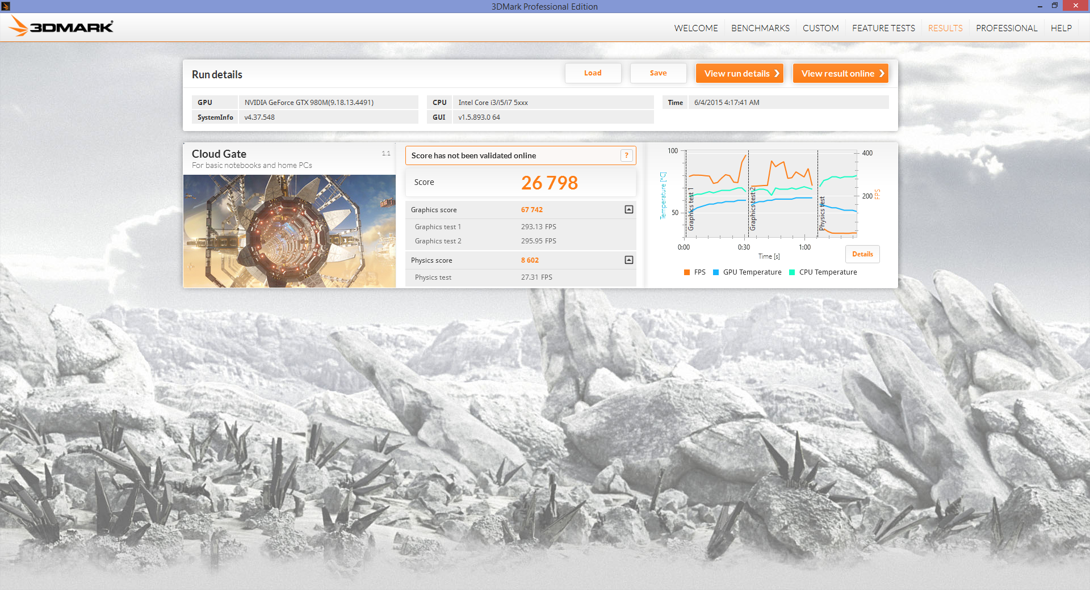Click Graphics test 2 result 295.95 FPS

point(539,241)
